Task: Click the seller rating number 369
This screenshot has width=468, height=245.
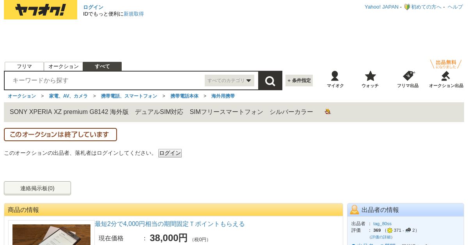Action: 377,230
